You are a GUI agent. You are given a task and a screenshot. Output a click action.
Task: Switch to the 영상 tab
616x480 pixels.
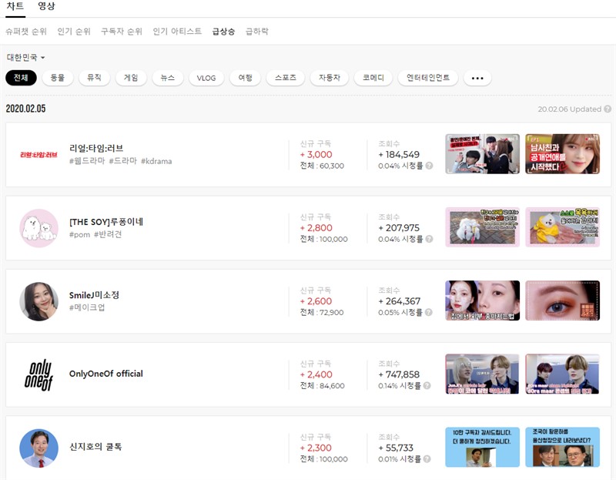(x=46, y=6)
